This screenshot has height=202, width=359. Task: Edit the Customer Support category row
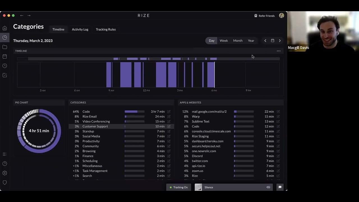pyautogui.click(x=169, y=126)
